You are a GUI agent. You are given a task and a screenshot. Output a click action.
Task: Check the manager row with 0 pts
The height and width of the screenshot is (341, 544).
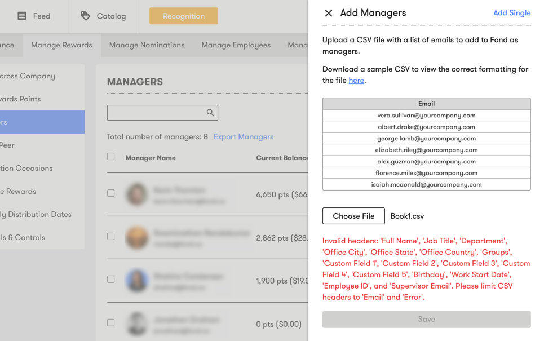[110, 322]
